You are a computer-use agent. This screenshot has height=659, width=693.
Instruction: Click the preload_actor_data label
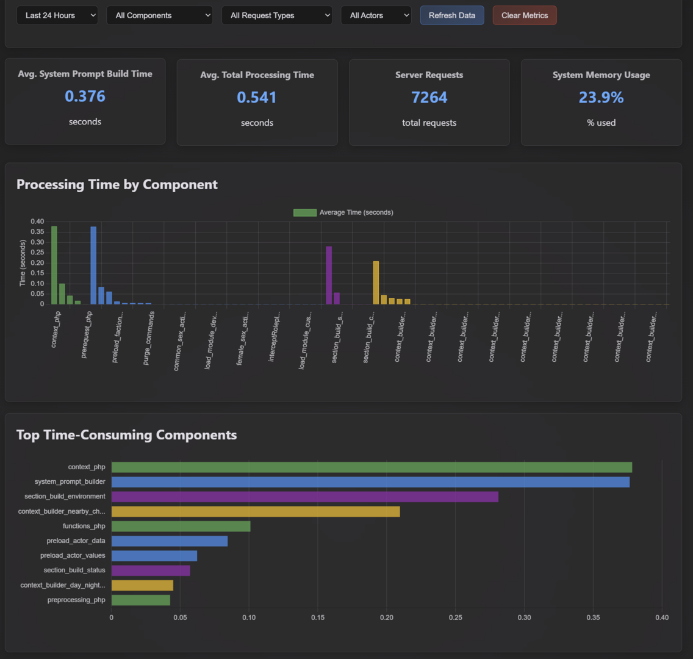coord(76,541)
